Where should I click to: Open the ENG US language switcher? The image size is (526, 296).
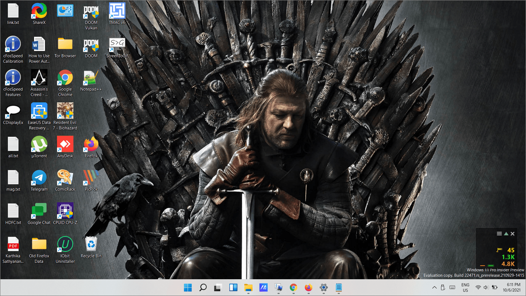(465, 288)
